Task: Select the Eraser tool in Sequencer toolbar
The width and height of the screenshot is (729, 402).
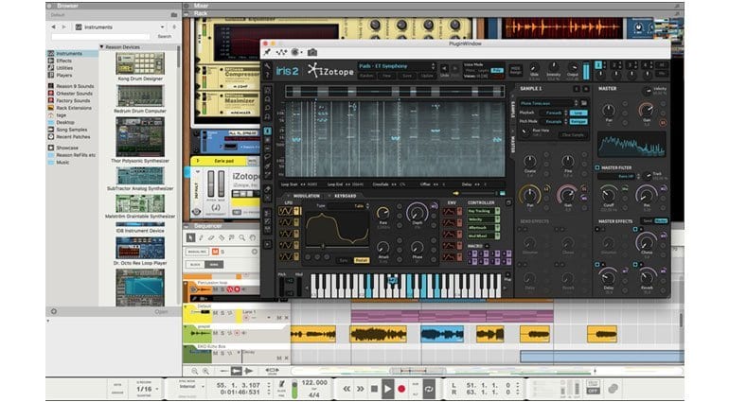Action: click(211, 237)
